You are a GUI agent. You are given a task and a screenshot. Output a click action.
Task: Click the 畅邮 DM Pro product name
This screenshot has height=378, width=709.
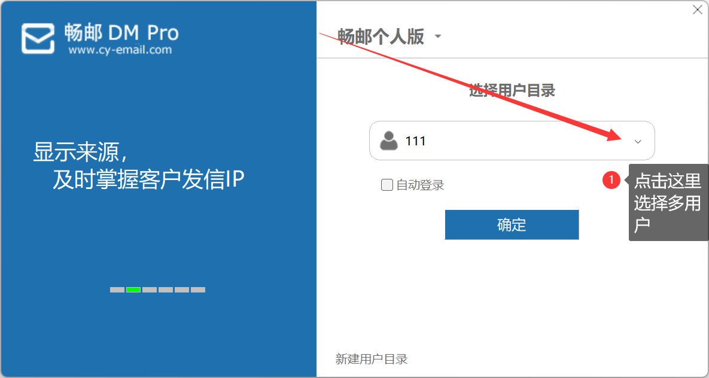(121, 32)
